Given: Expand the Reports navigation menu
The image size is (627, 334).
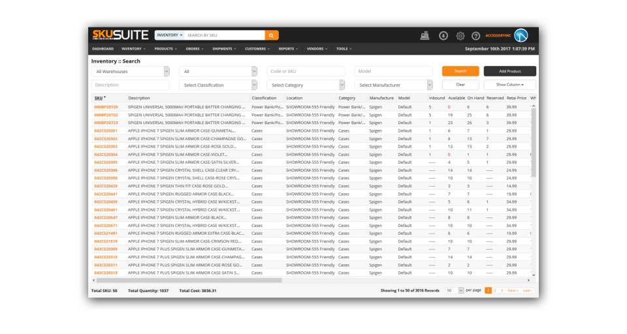Looking at the screenshot, I should (x=288, y=49).
